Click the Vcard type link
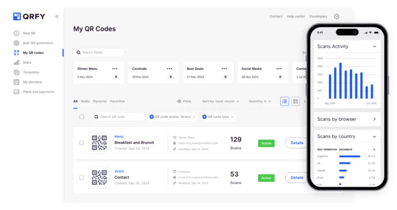 pyautogui.click(x=119, y=171)
